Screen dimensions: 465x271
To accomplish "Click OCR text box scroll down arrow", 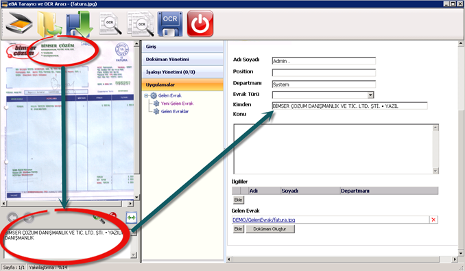I will tap(134, 255).
